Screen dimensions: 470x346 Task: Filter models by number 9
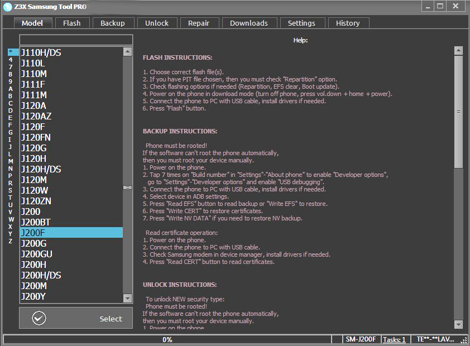[11, 81]
